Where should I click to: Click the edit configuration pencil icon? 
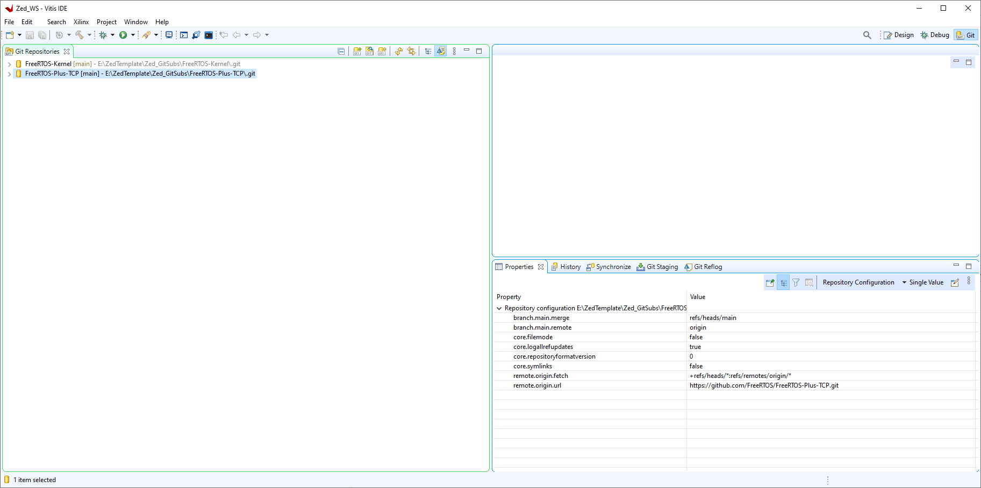pos(955,282)
